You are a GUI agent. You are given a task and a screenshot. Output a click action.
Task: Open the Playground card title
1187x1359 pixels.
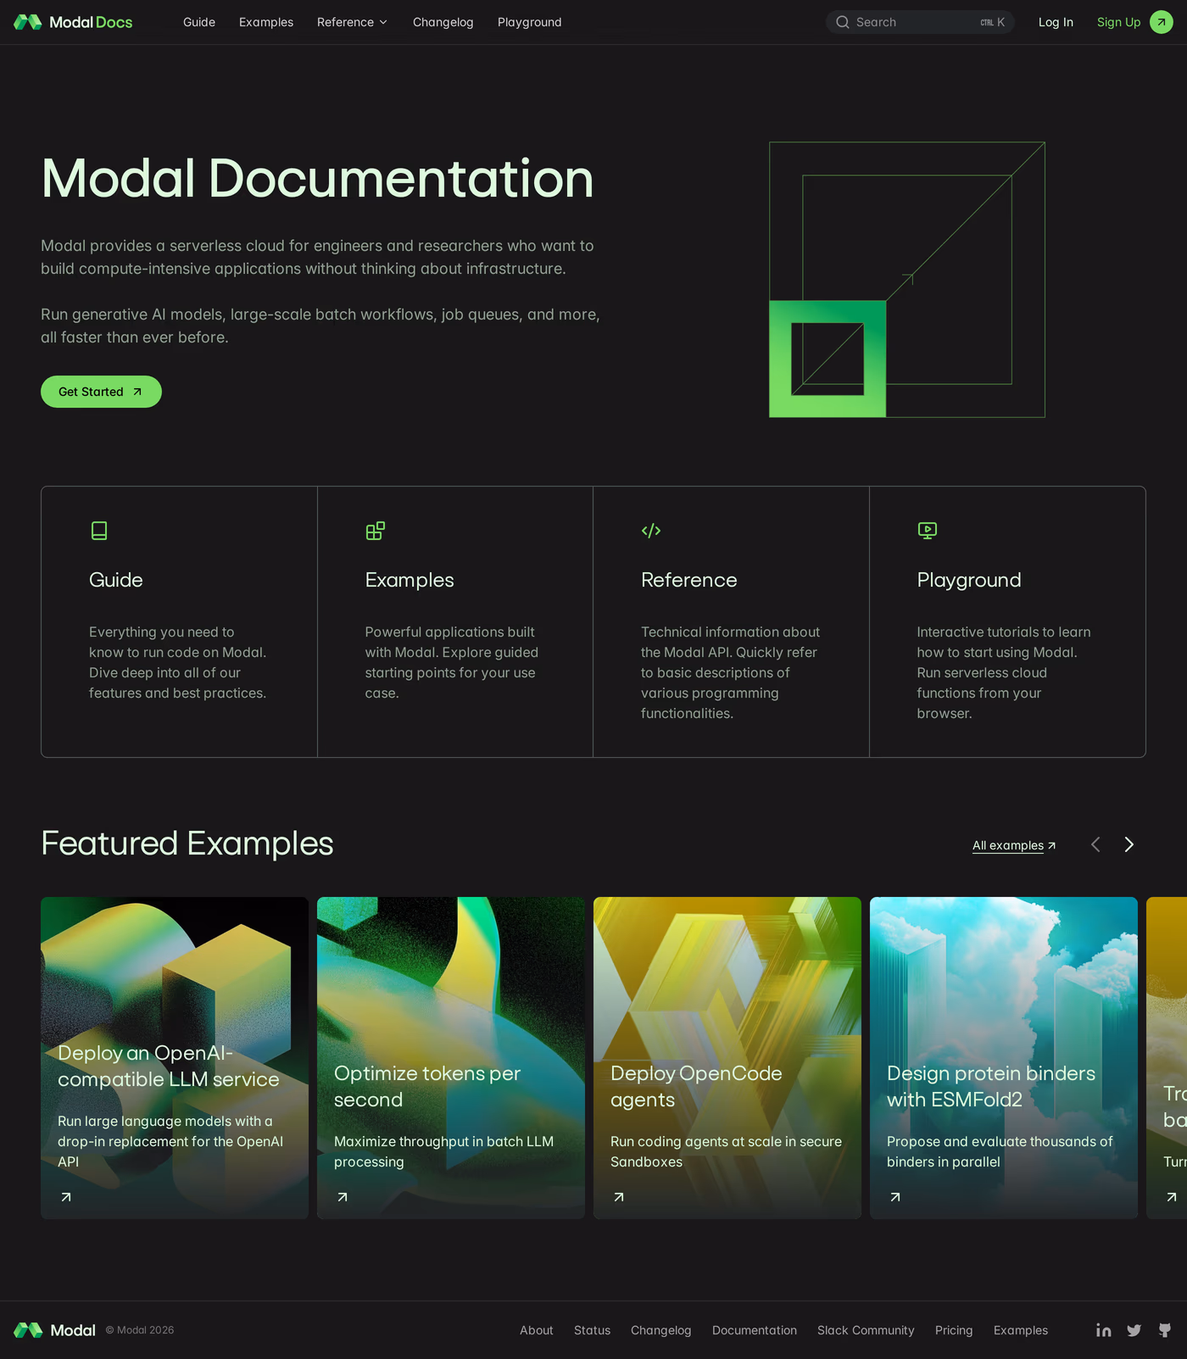pyautogui.click(x=969, y=580)
